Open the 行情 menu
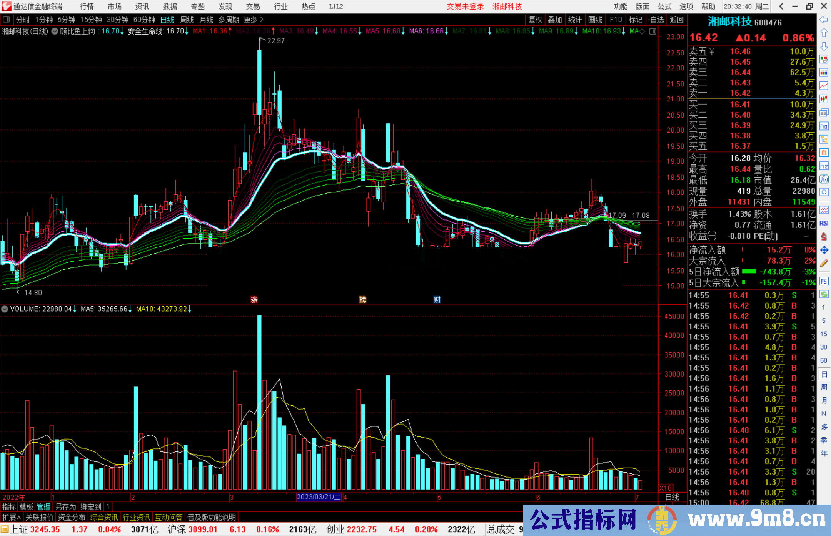831x536 pixels. point(87,7)
